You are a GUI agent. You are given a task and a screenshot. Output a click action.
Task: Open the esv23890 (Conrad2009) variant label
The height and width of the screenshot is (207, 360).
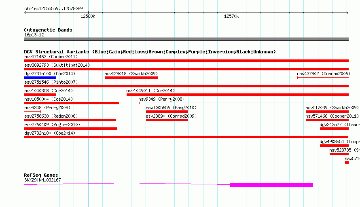click(x=171, y=116)
